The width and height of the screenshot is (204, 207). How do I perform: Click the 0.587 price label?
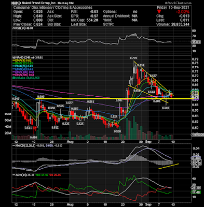tap(119, 100)
